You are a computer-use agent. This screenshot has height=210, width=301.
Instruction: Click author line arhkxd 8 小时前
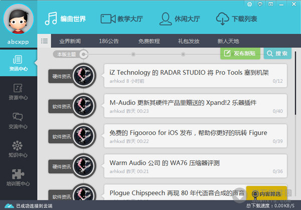pos(127,81)
